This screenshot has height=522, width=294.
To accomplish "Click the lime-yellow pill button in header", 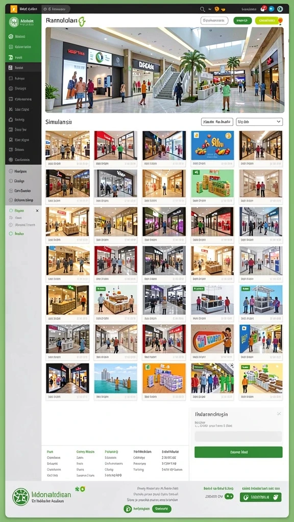I will 267,20.
